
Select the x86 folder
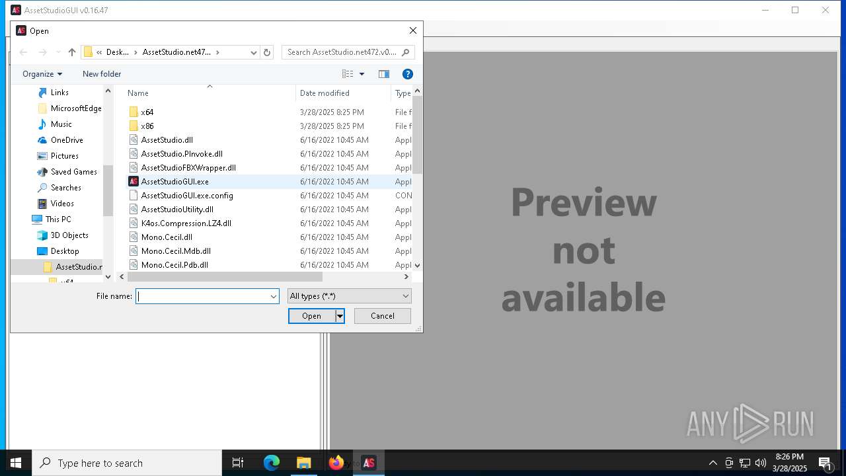148,126
